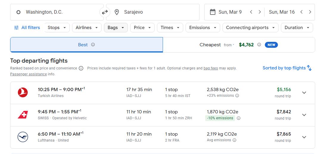Open the Airlines filter dropdown
325x154 pixels.
point(87,28)
